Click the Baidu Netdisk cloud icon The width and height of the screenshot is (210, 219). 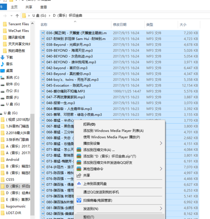79,184
